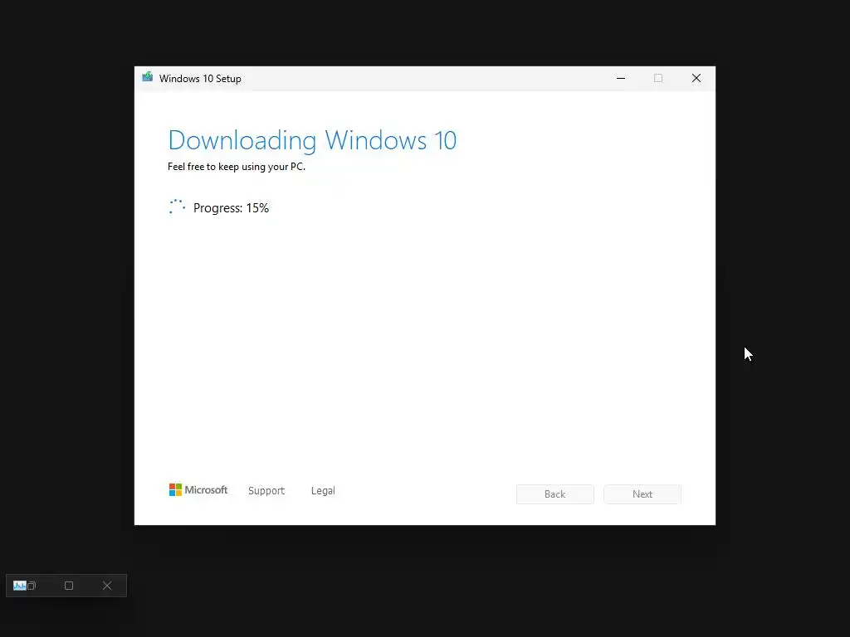Click the Back button
850x637 pixels.
(x=555, y=494)
